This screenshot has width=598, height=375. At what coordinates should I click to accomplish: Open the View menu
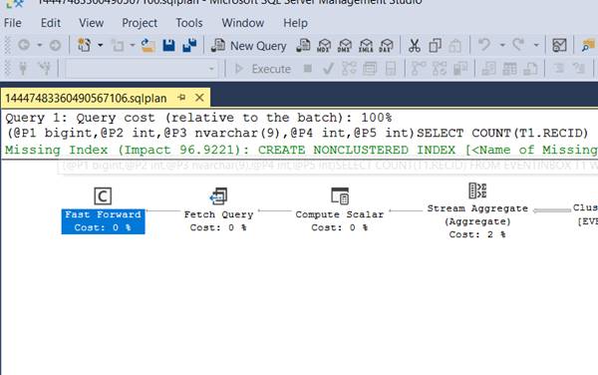(x=91, y=23)
